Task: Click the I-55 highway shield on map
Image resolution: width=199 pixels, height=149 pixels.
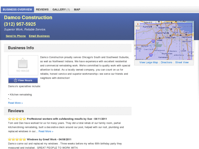Action: pyautogui.click(x=151, y=55)
